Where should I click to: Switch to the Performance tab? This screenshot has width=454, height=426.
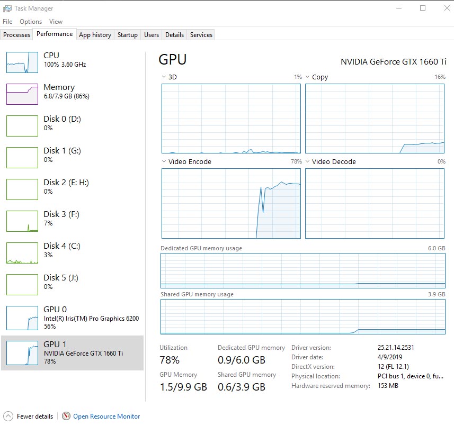point(55,34)
